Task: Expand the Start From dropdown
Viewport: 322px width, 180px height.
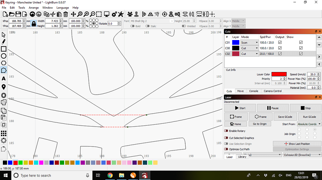Action: 309,124
